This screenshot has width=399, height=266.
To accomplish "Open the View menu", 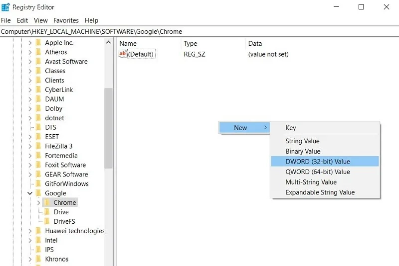I will (x=41, y=20).
